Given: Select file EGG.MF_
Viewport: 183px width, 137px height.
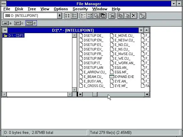Looking at the screenshot, I should click(x=119, y=72).
